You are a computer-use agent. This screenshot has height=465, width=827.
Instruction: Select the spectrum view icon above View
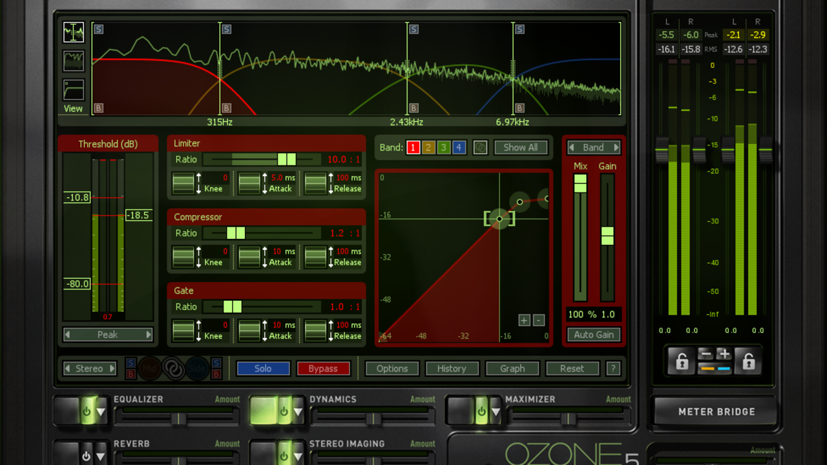tap(73, 32)
